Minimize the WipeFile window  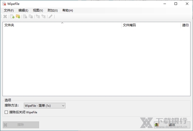(x=165, y=4)
